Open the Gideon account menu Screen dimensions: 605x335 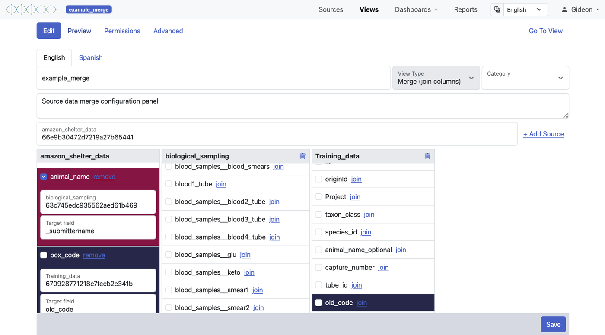click(x=581, y=9)
